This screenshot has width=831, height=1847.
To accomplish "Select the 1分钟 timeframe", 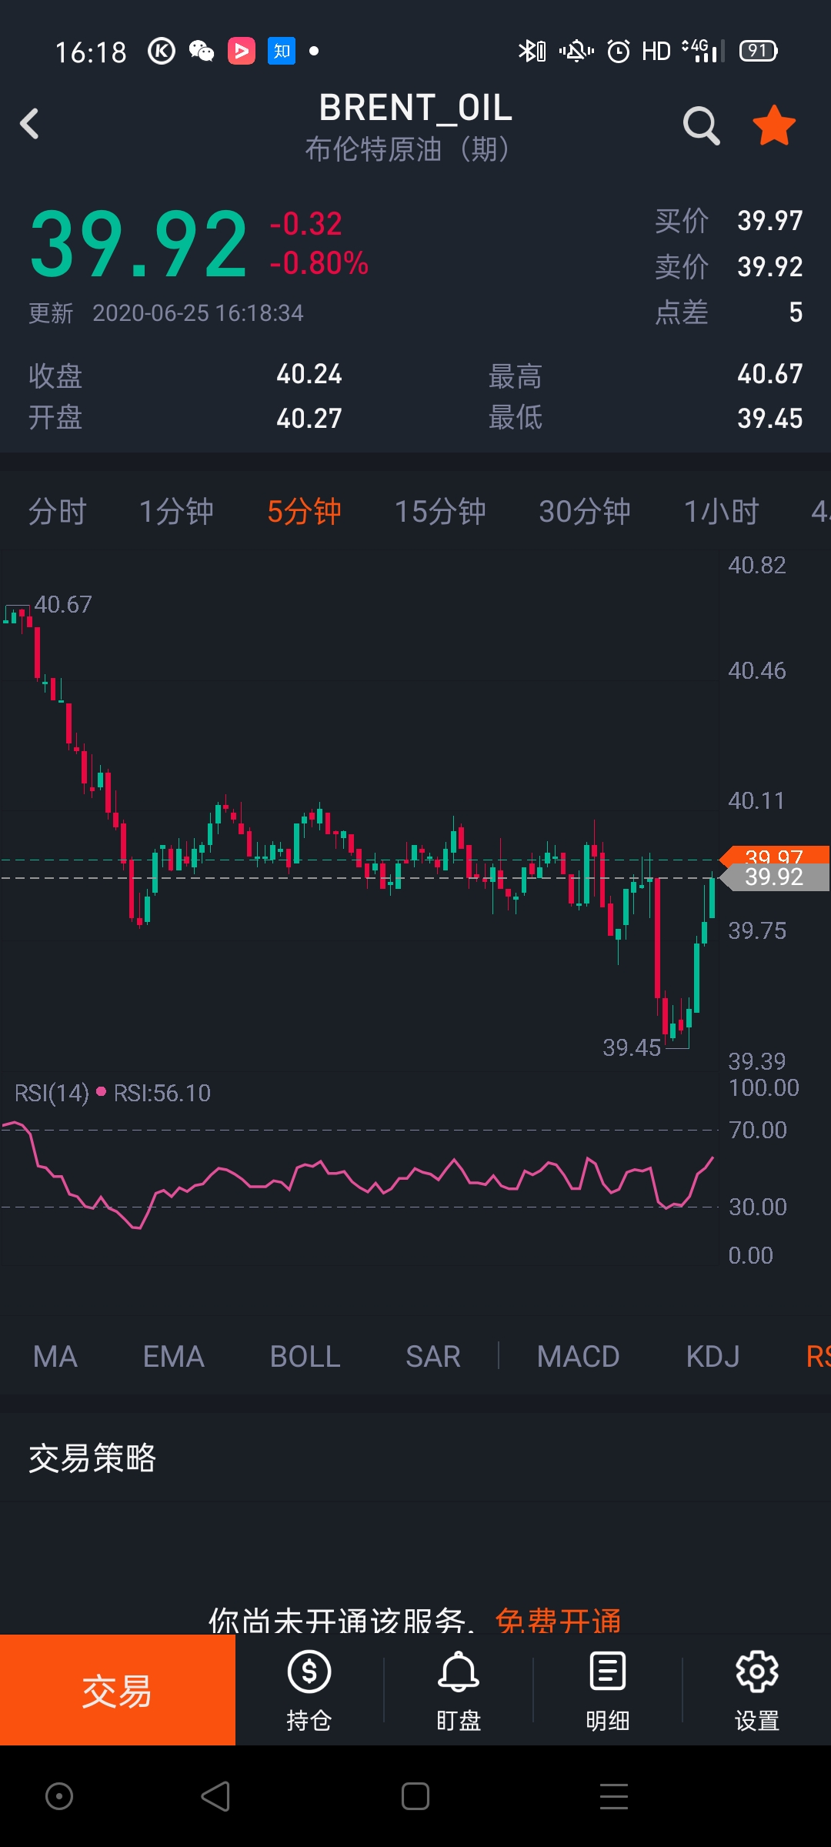I will (176, 512).
